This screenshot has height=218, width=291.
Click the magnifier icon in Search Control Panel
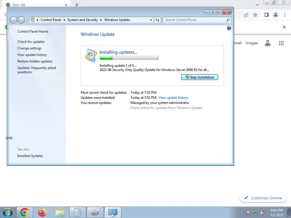(228, 20)
